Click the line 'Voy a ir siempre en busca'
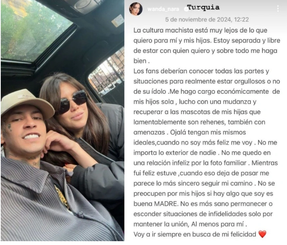287x245 pixels. tap(195, 234)
